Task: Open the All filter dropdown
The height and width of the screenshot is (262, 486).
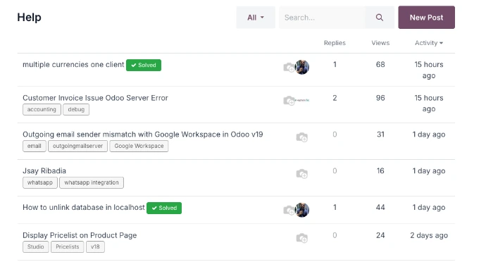Action: (x=256, y=18)
